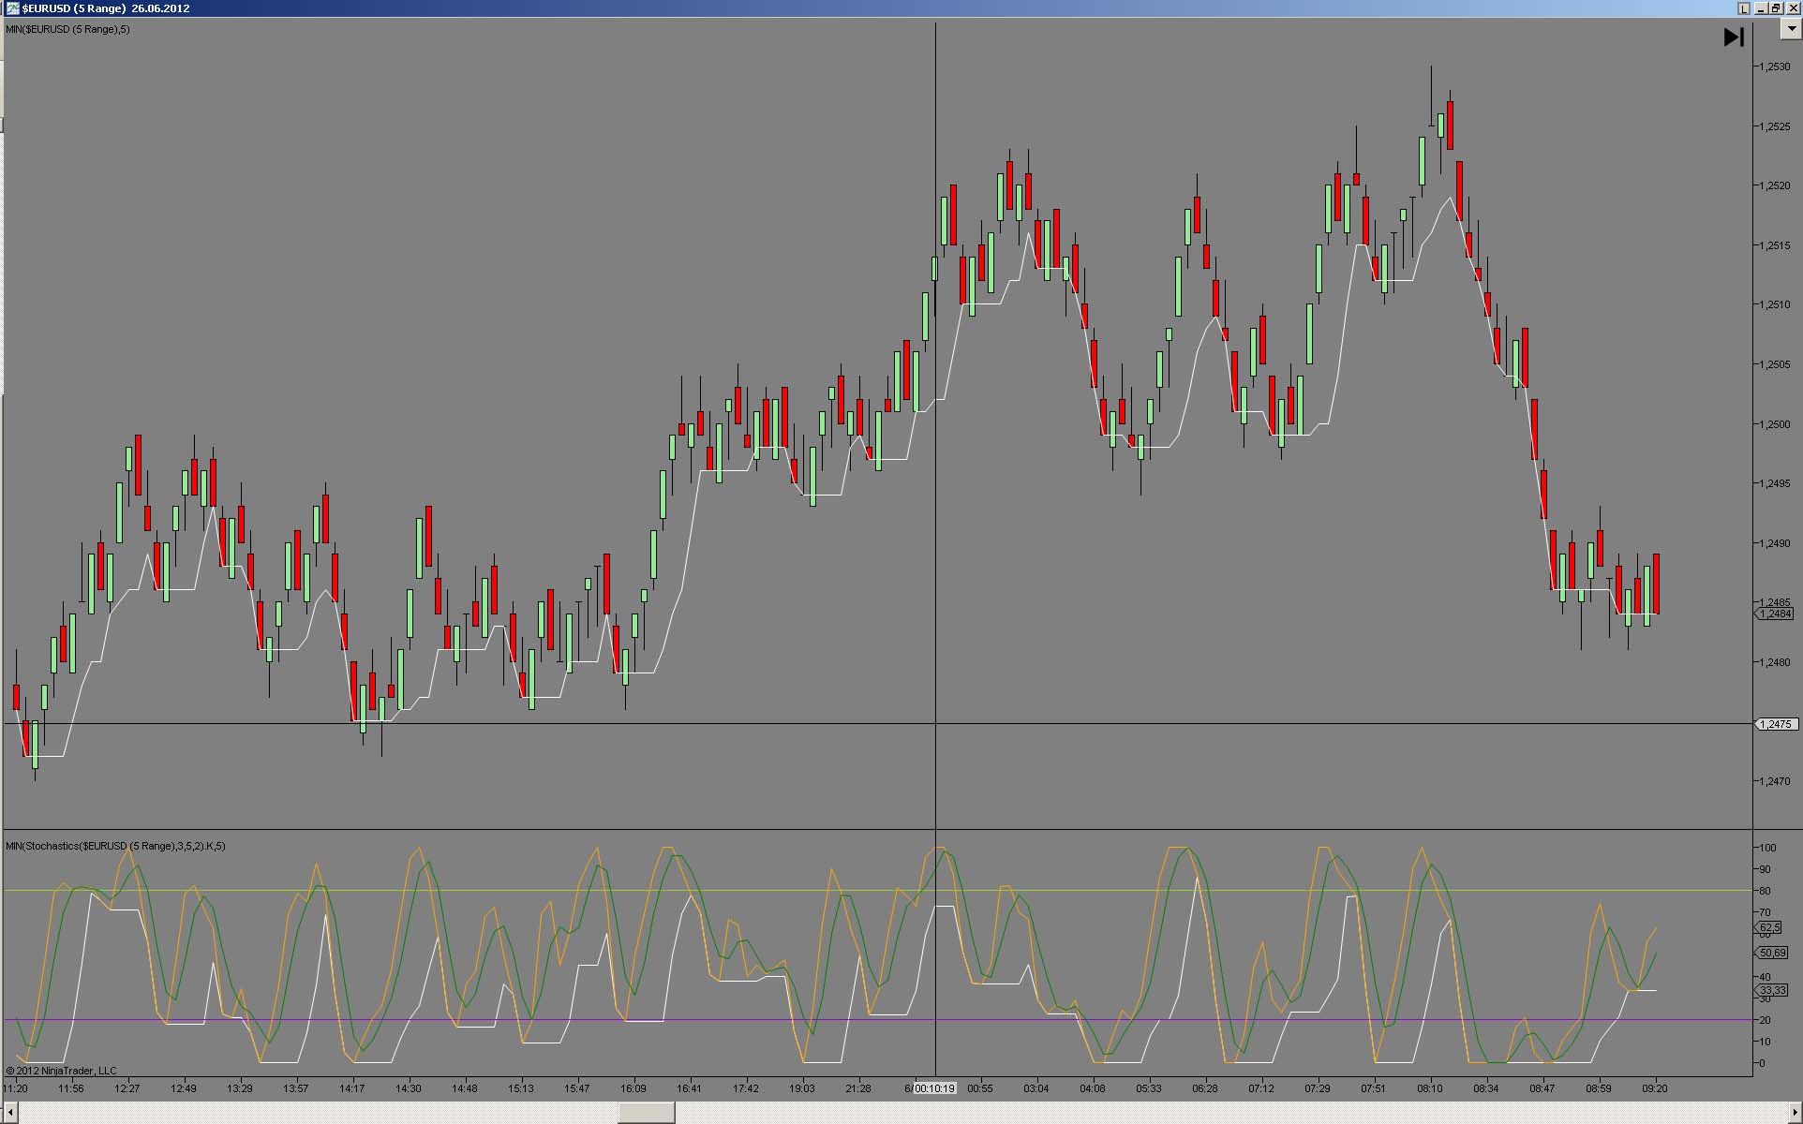Restore down the chart window

(1776, 8)
